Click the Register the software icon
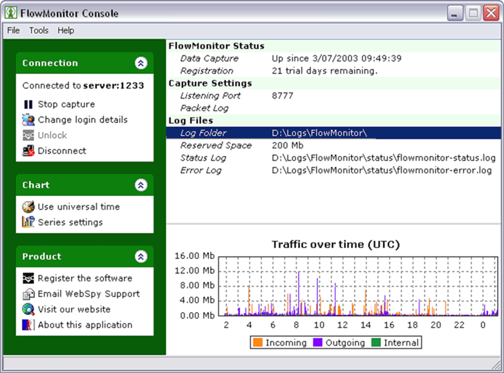This screenshot has width=504, height=373. 28,278
